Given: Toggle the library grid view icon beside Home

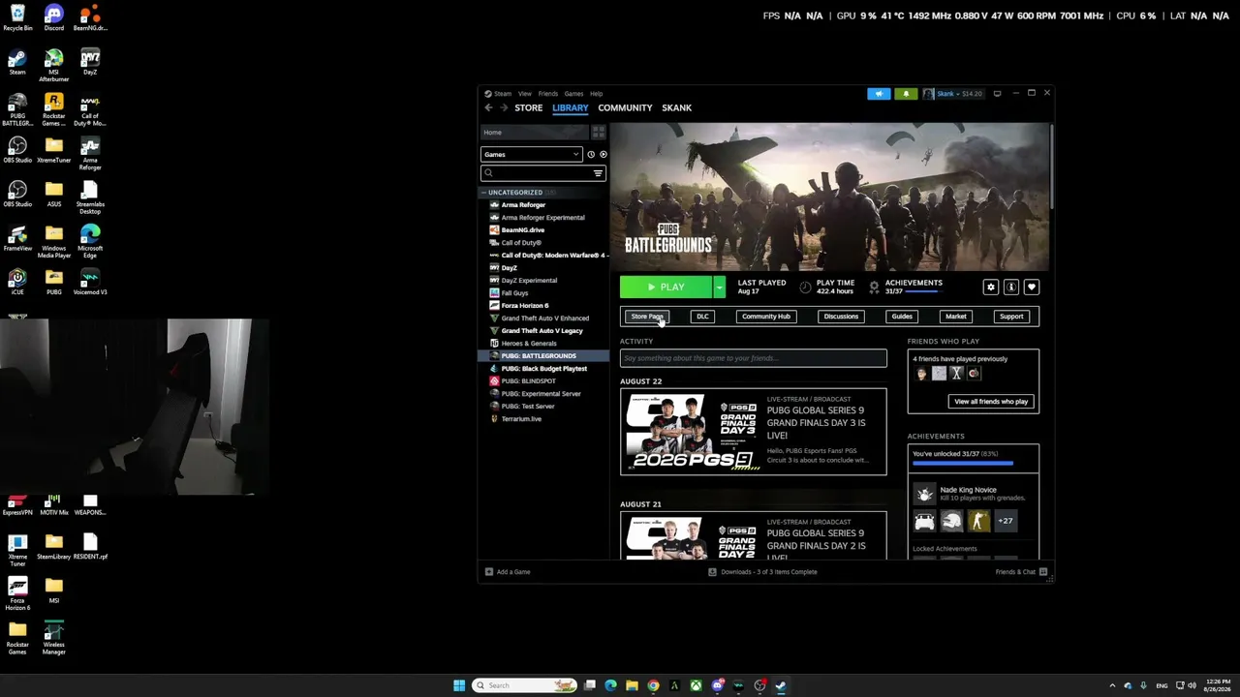Looking at the screenshot, I should click(x=598, y=132).
